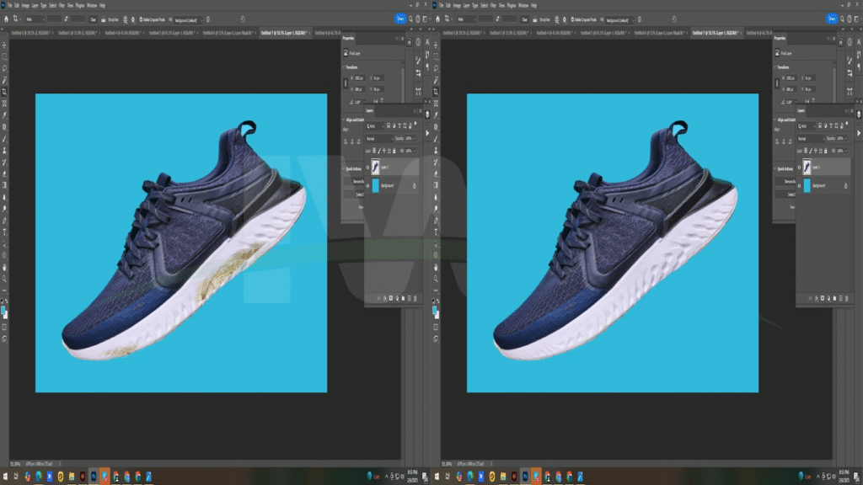Collapse the Quick Actions section in left window

(x=344, y=168)
